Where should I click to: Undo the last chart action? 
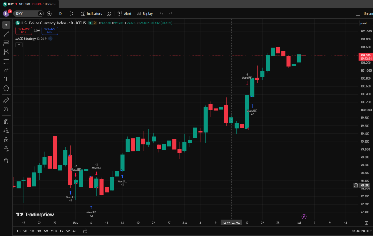point(161,14)
